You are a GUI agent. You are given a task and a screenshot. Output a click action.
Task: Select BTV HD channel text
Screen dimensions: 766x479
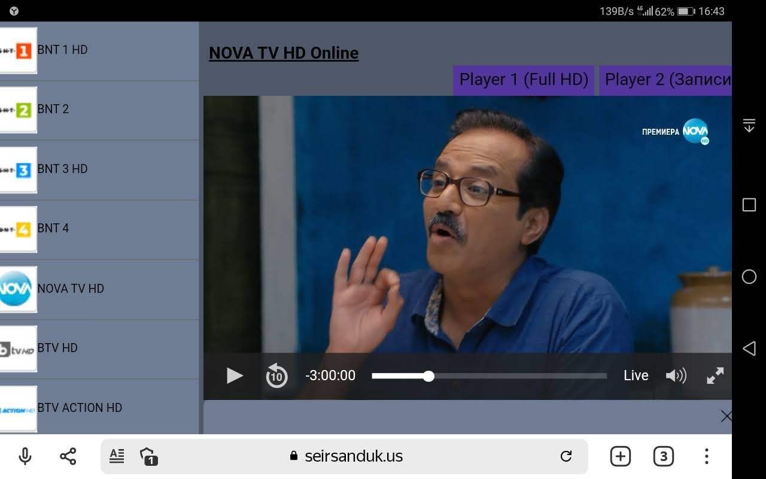pyautogui.click(x=57, y=348)
